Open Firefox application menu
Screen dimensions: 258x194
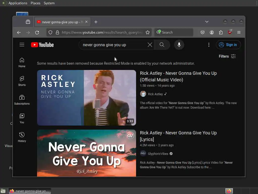click(x=239, y=32)
